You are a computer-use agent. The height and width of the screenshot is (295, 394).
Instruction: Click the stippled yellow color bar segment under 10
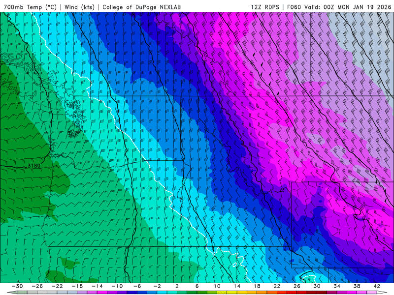222,293
